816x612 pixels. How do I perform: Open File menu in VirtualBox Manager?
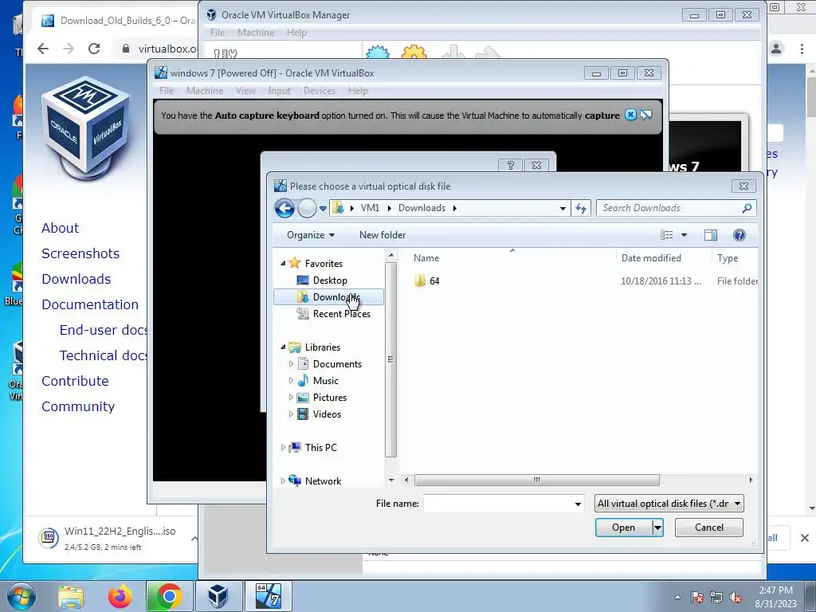[x=218, y=33]
